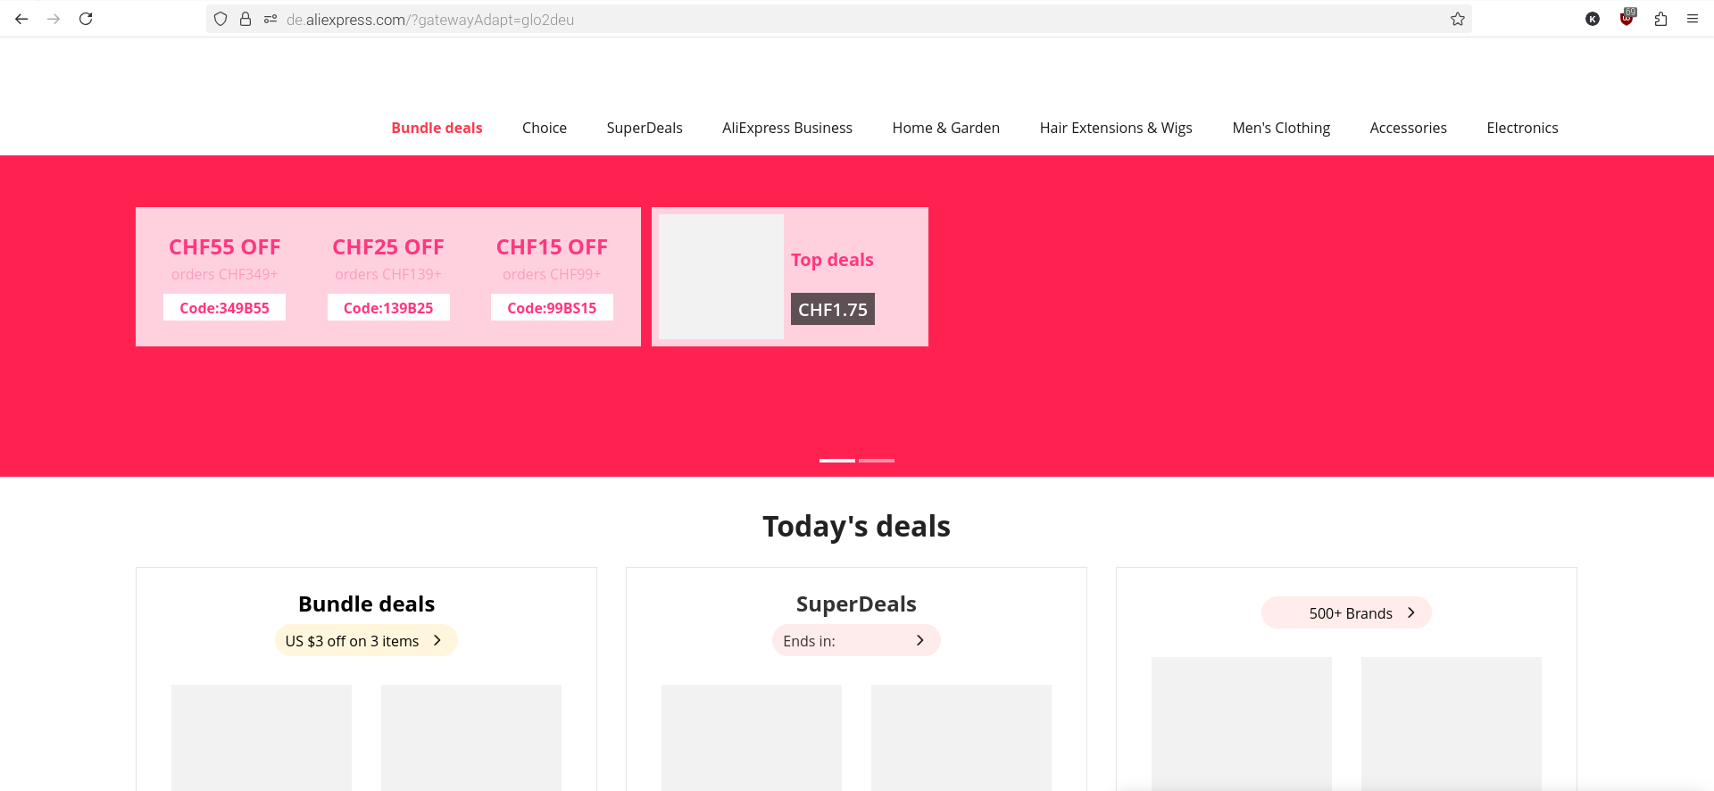This screenshot has width=1714, height=791.
Task: Click the round K extension icon
Action: coord(1593,19)
